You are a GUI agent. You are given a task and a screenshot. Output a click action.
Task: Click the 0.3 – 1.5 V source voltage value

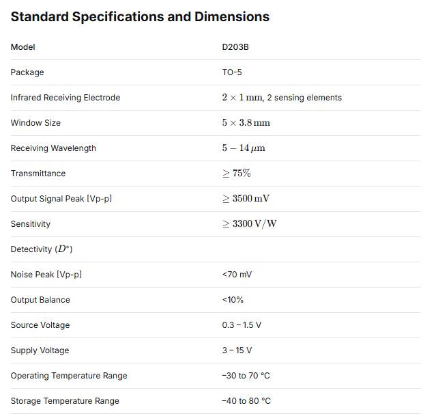[242, 325]
